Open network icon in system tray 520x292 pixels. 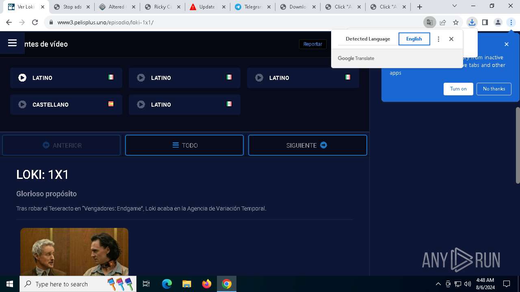pyautogui.click(x=458, y=284)
